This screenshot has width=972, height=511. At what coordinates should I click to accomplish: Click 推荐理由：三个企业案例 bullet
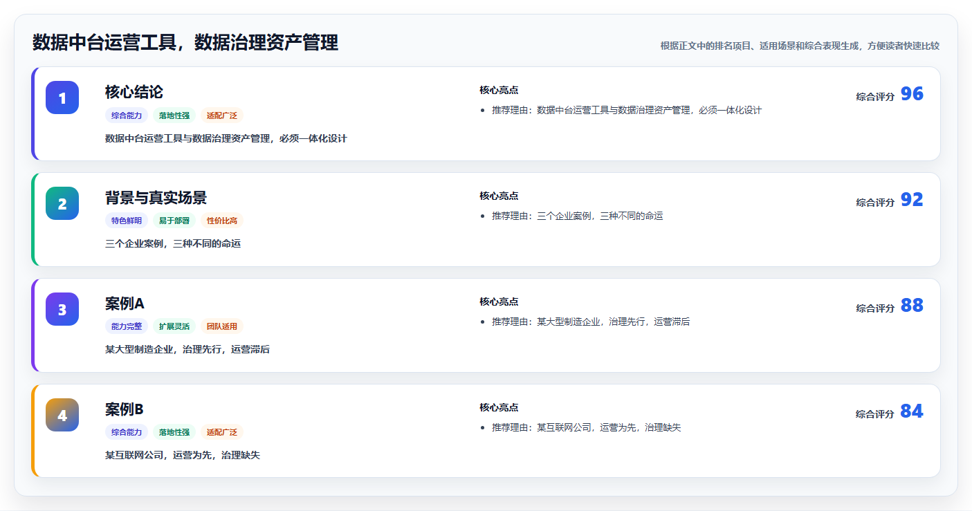coord(578,216)
